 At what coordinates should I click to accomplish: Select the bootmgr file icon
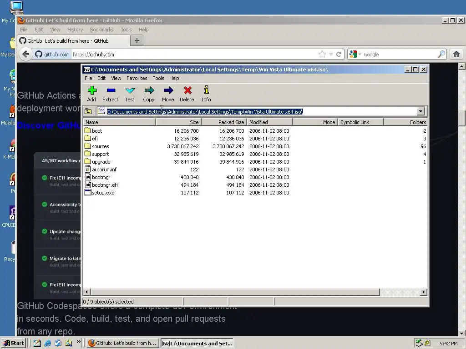(x=88, y=177)
